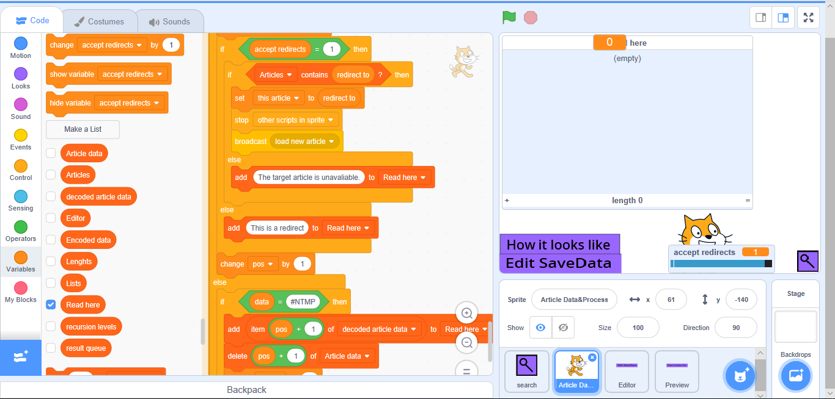This screenshot has width=835, height=399.
Task: Enable the result queue list checkbox
Action: [51, 348]
